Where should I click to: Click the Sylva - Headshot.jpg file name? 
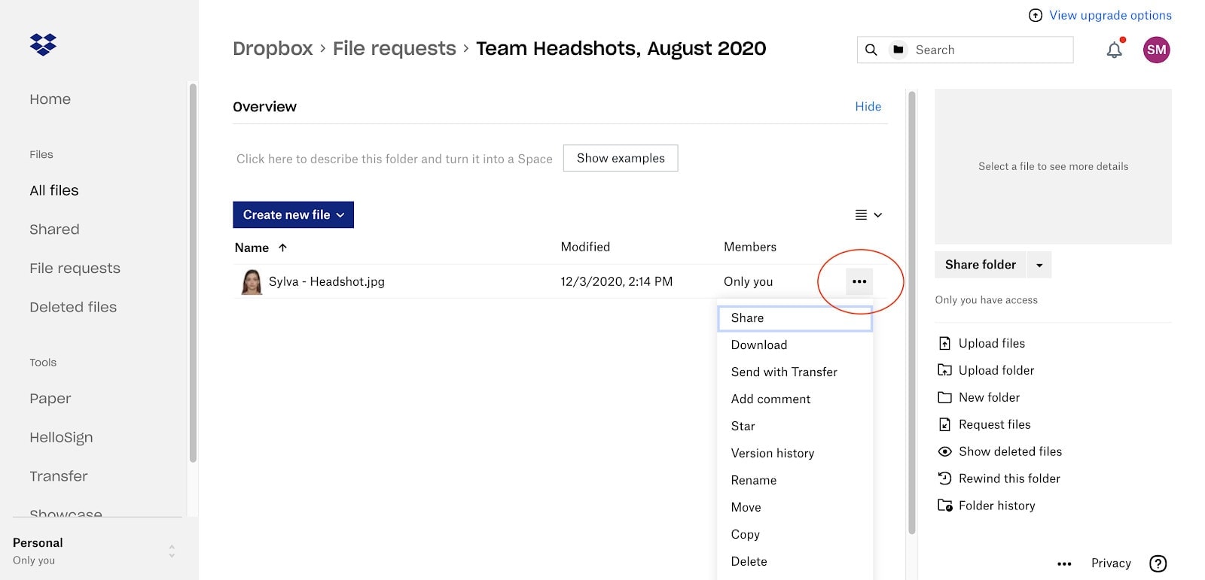pyautogui.click(x=327, y=281)
